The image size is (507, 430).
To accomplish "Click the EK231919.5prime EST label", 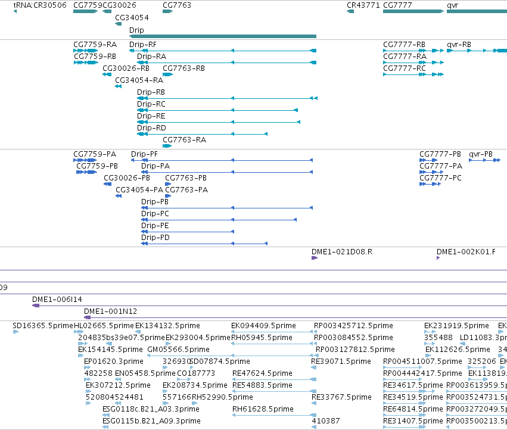I will pos(456,326).
